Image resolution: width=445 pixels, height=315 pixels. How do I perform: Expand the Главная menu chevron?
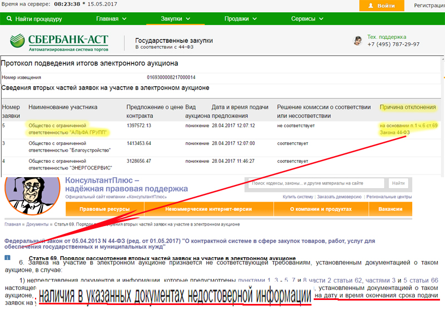[x=124, y=19]
